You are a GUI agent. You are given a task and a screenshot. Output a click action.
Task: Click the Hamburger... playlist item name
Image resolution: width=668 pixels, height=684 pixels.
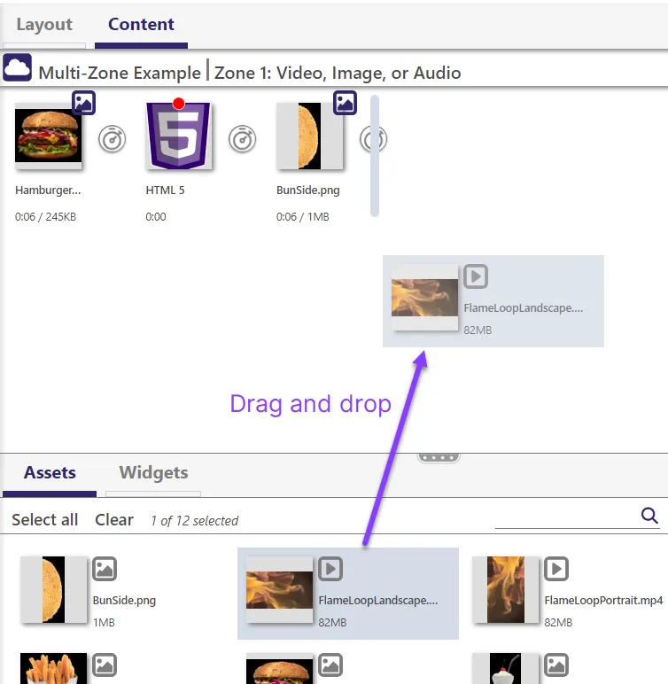point(48,190)
